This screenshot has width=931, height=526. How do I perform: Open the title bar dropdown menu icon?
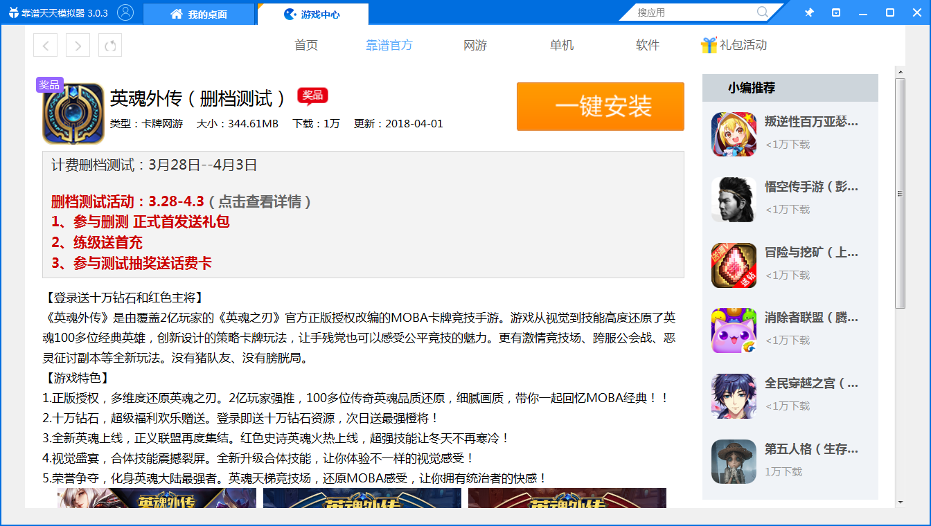(836, 12)
